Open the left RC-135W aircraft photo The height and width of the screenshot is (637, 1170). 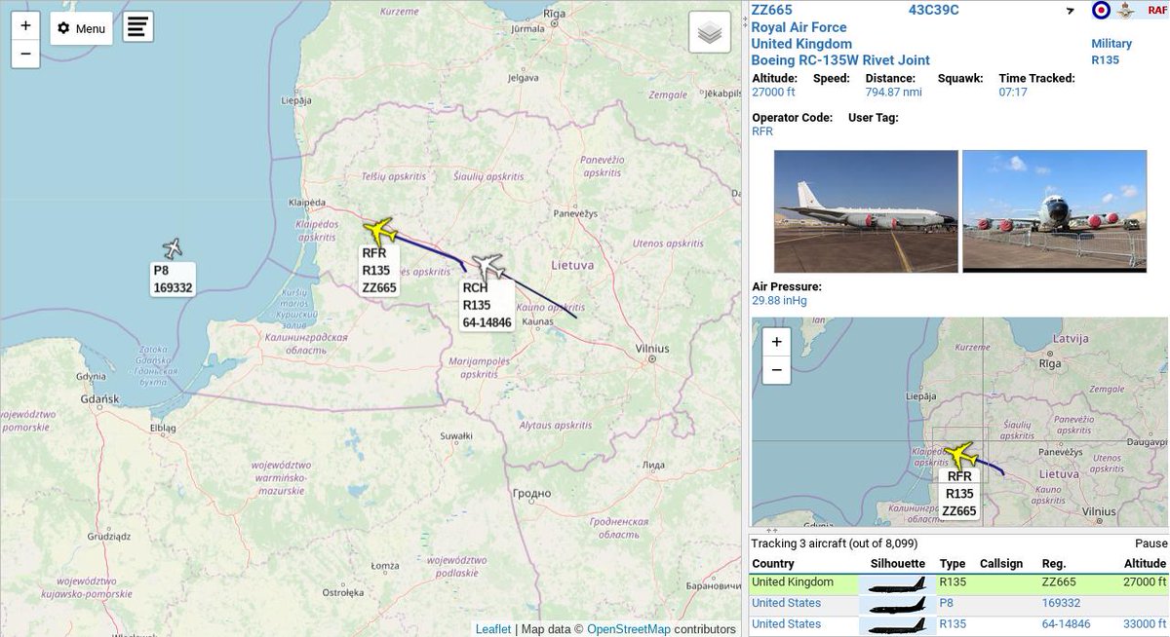866,211
